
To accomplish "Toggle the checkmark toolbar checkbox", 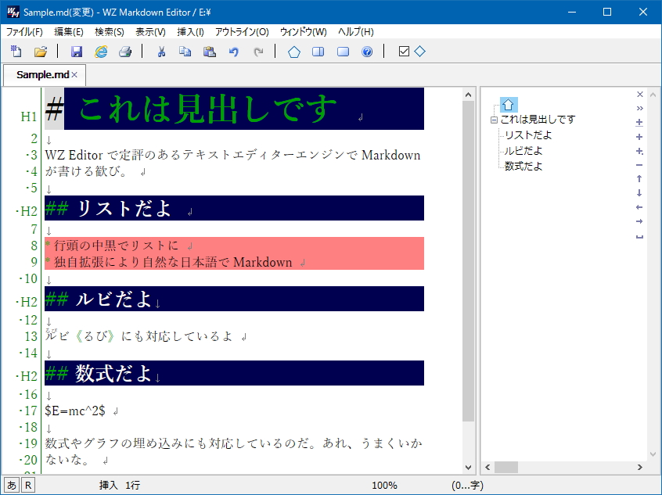I will coord(404,52).
